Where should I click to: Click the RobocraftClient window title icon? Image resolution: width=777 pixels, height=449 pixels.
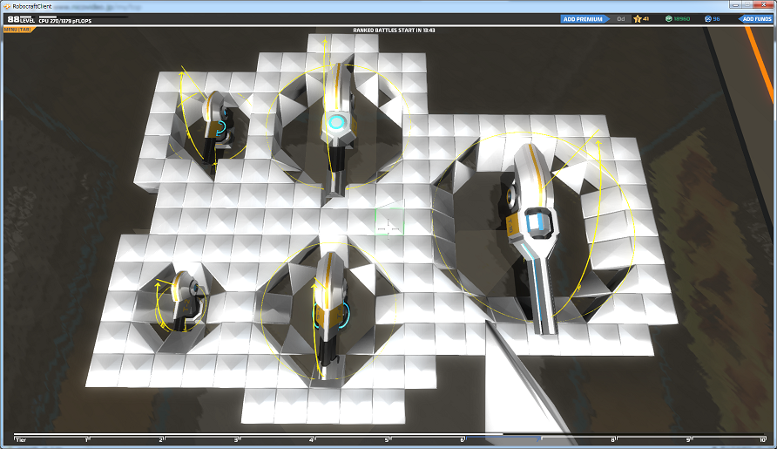pyautogui.click(x=9, y=6)
